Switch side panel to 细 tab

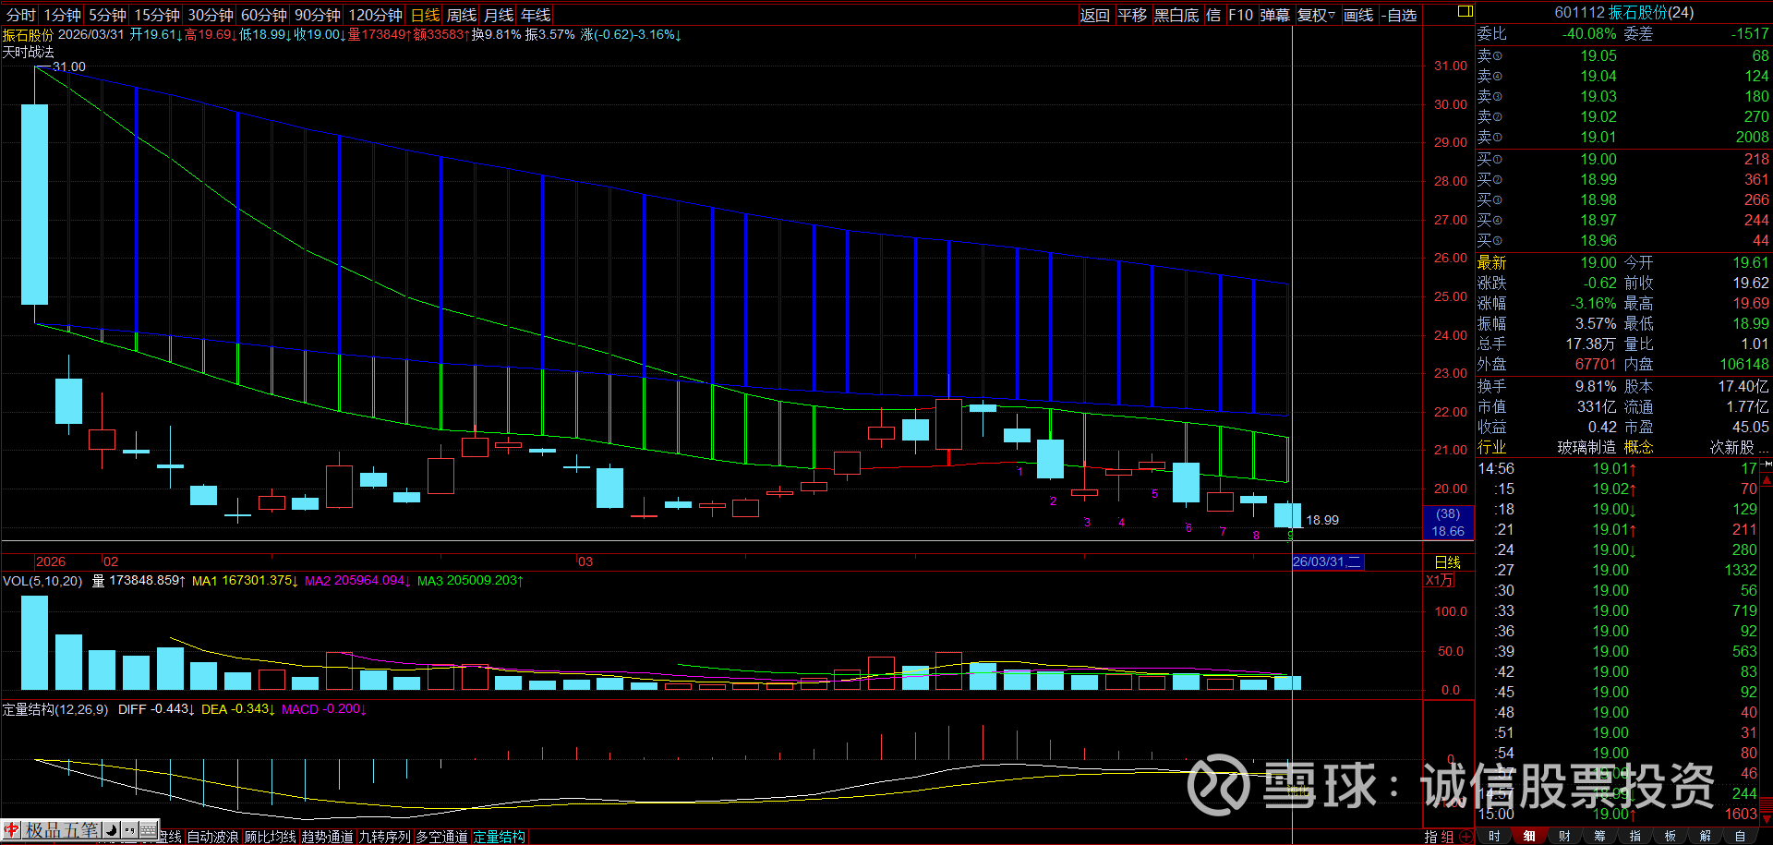[1529, 836]
